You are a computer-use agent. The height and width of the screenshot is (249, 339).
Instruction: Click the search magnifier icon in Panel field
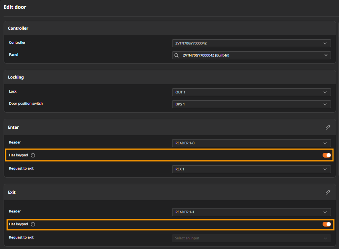177,55
